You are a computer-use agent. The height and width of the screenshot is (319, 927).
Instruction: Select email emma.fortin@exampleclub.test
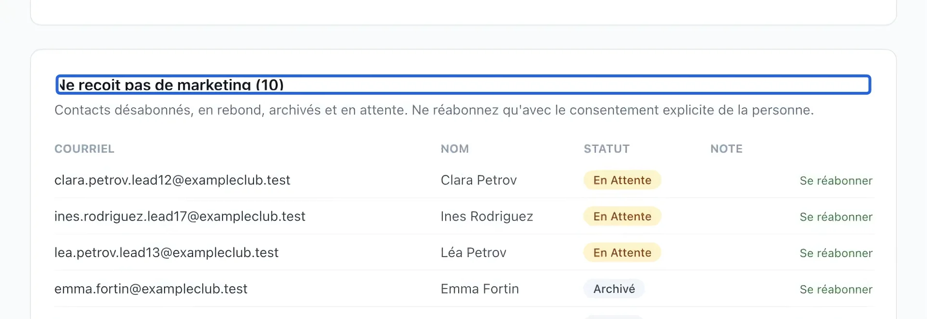point(151,289)
